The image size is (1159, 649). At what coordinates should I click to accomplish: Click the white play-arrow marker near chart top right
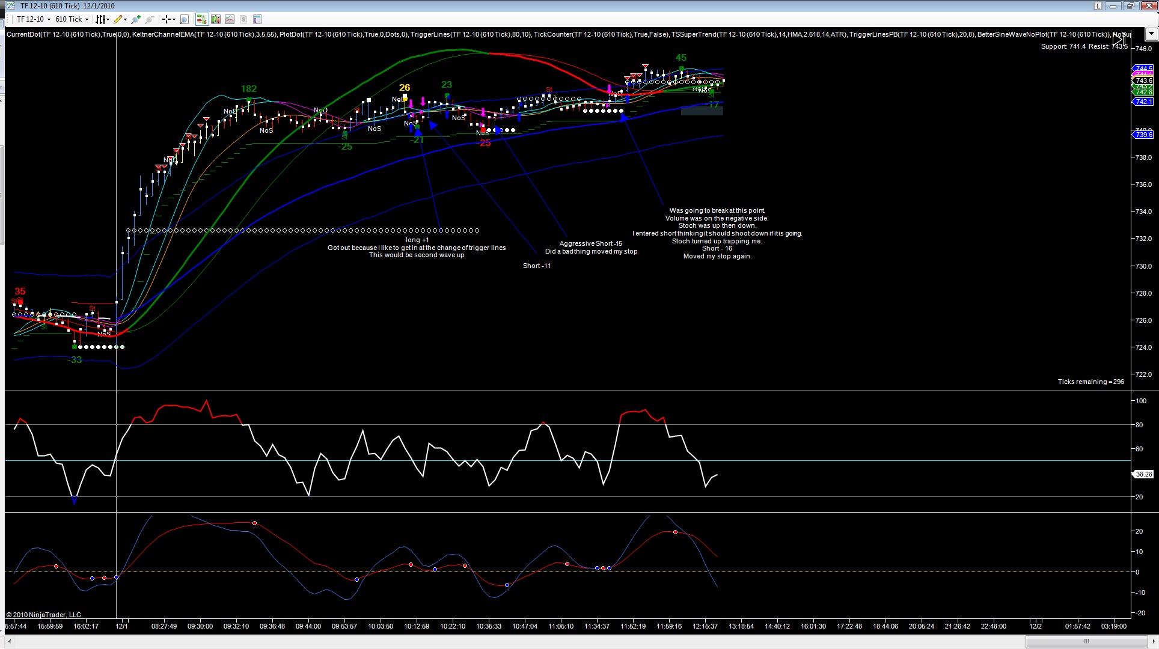[1119, 40]
